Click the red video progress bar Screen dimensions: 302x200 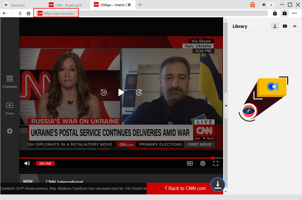point(118,158)
